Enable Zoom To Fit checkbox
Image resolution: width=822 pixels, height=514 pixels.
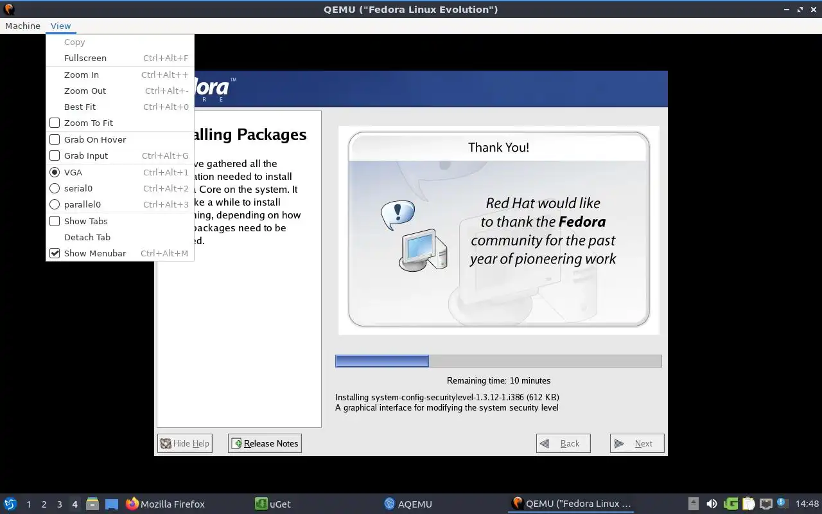(119, 123)
